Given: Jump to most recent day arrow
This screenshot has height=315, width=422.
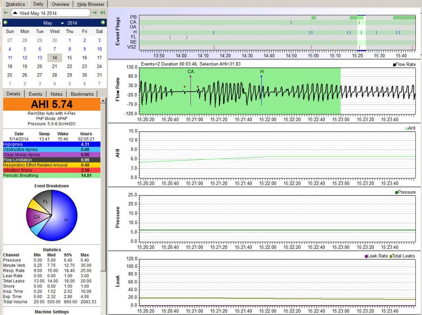Looking at the screenshot, I should [103, 13].
